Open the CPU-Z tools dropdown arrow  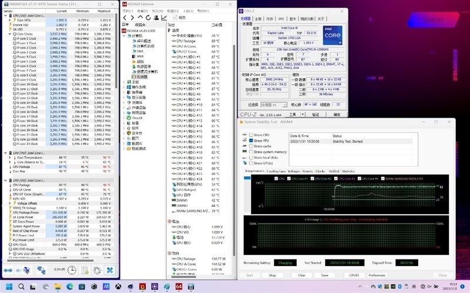click(x=303, y=114)
